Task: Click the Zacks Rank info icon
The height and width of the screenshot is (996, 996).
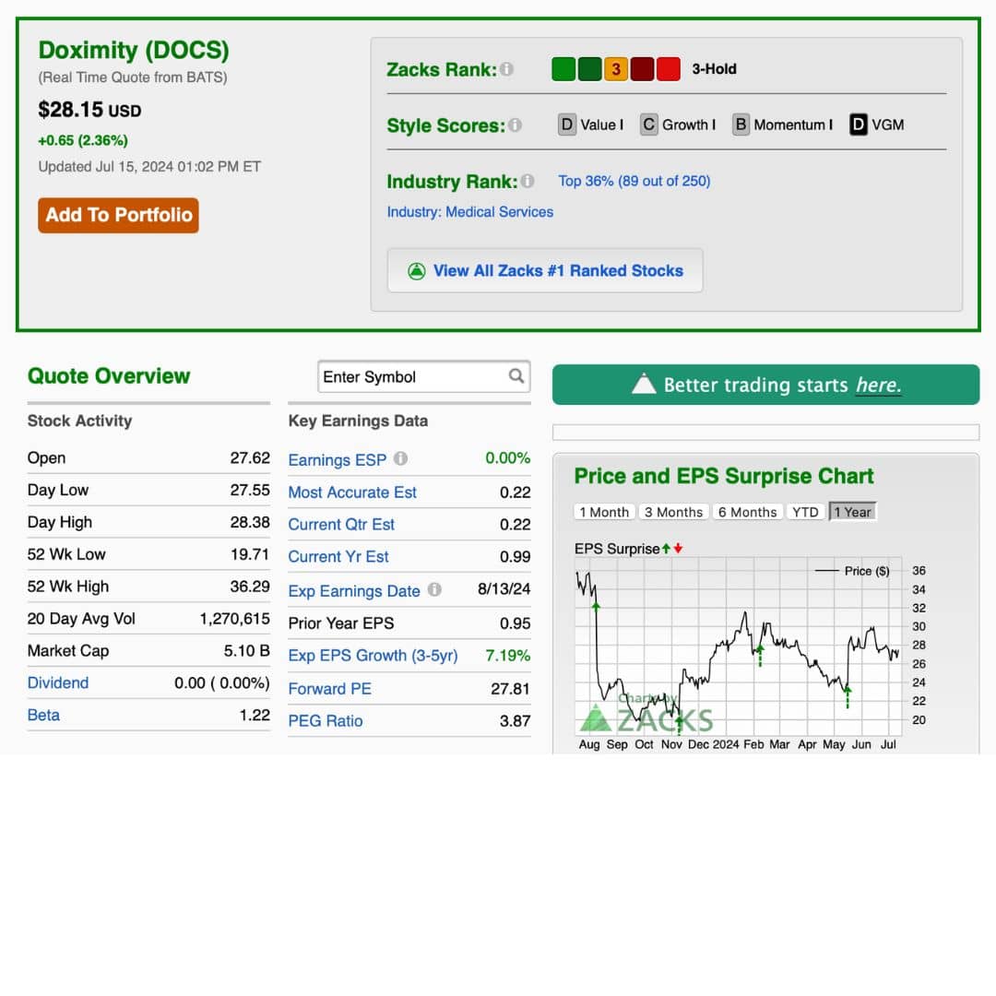Action: tap(506, 69)
